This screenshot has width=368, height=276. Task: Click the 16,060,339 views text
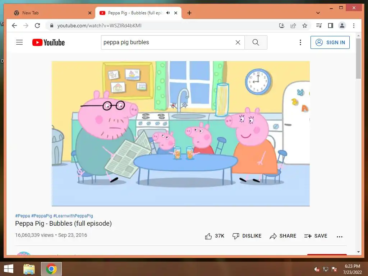click(34, 235)
